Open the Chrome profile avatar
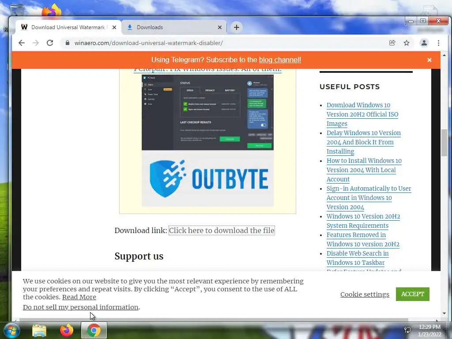The height and width of the screenshot is (339, 452). coord(424,43)
